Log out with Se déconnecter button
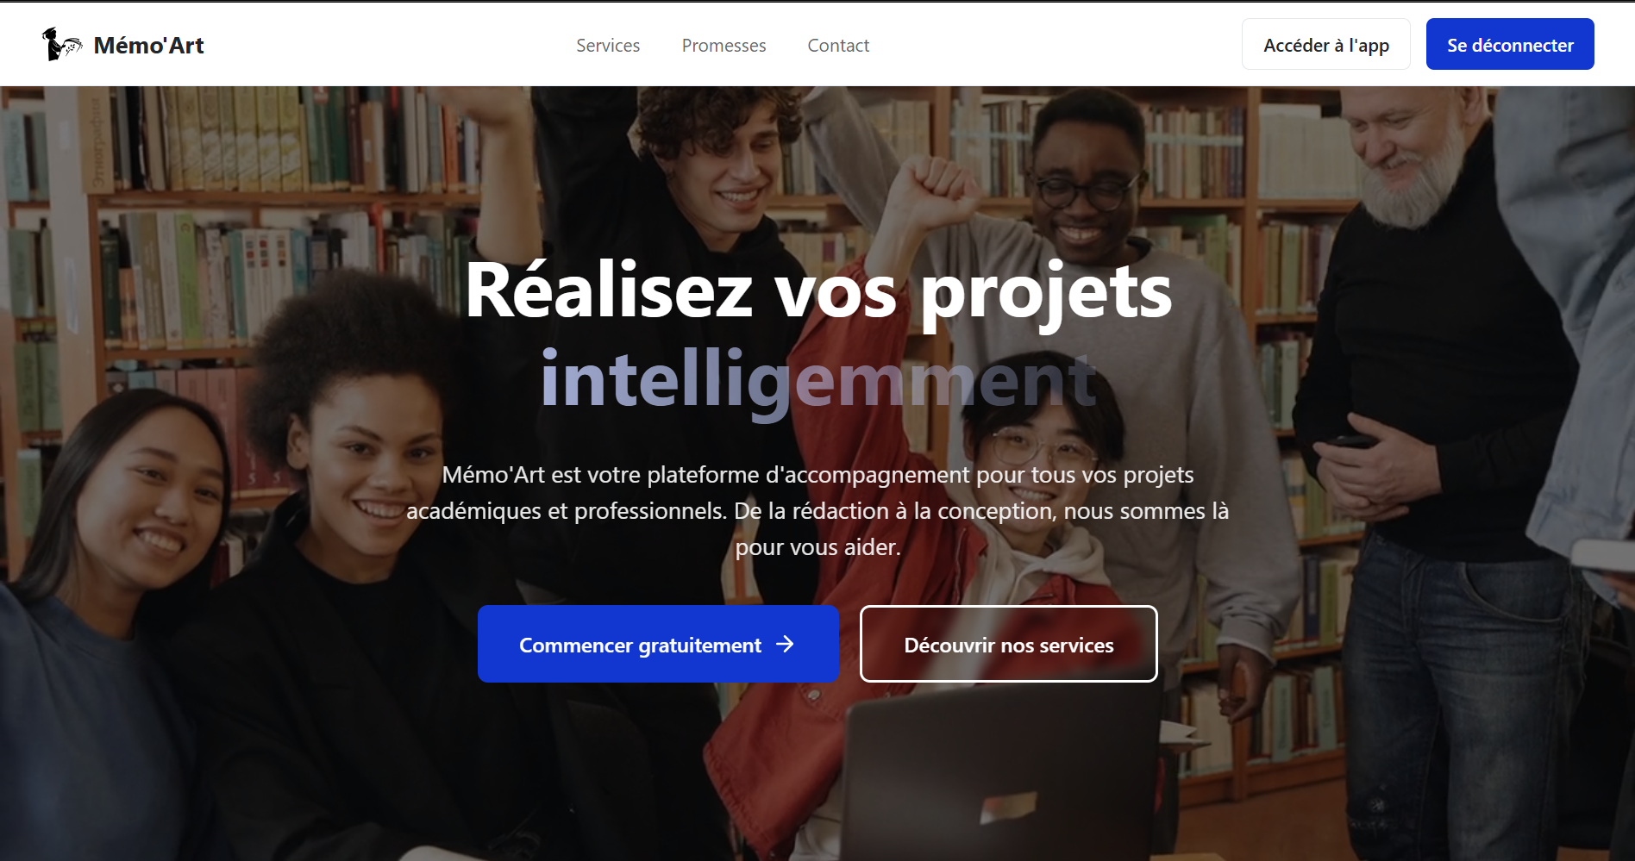1635x861 pixels. click(1510, 44)
